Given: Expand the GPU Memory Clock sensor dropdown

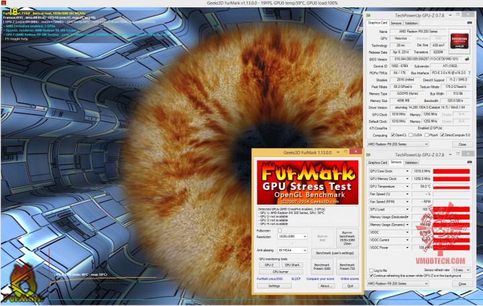Looking at the screenshot, I should (x=407, y=178).
